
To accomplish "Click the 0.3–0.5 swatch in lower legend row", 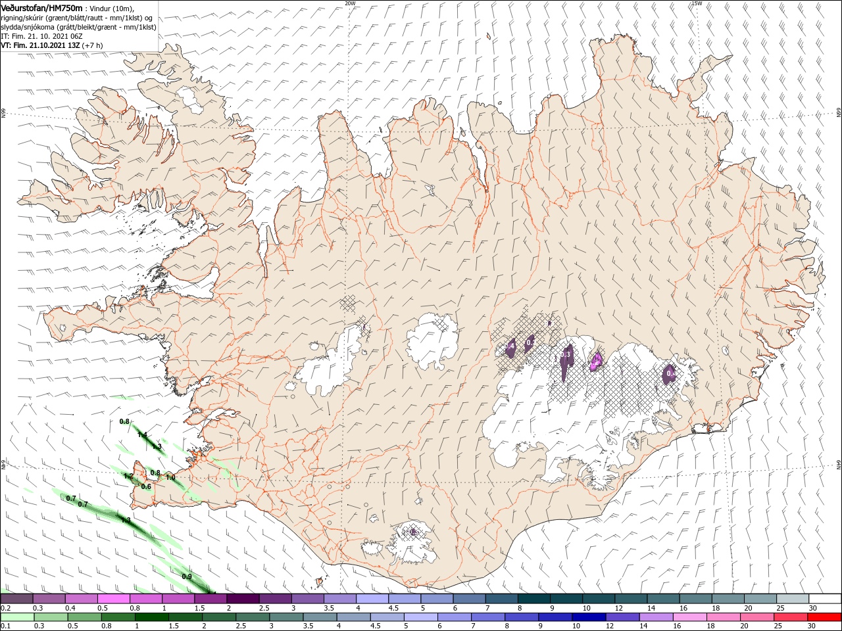I will pos(51,617).
